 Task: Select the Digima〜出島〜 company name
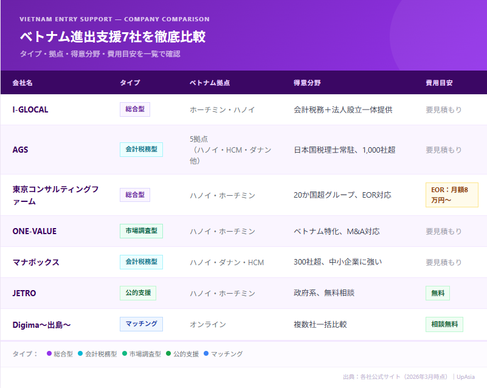41,325
